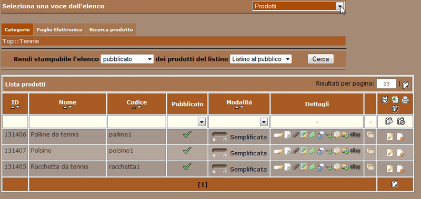Click the magnifier filter search icon
Viewport: 421px width, 199px height.
tap(389, 121)
